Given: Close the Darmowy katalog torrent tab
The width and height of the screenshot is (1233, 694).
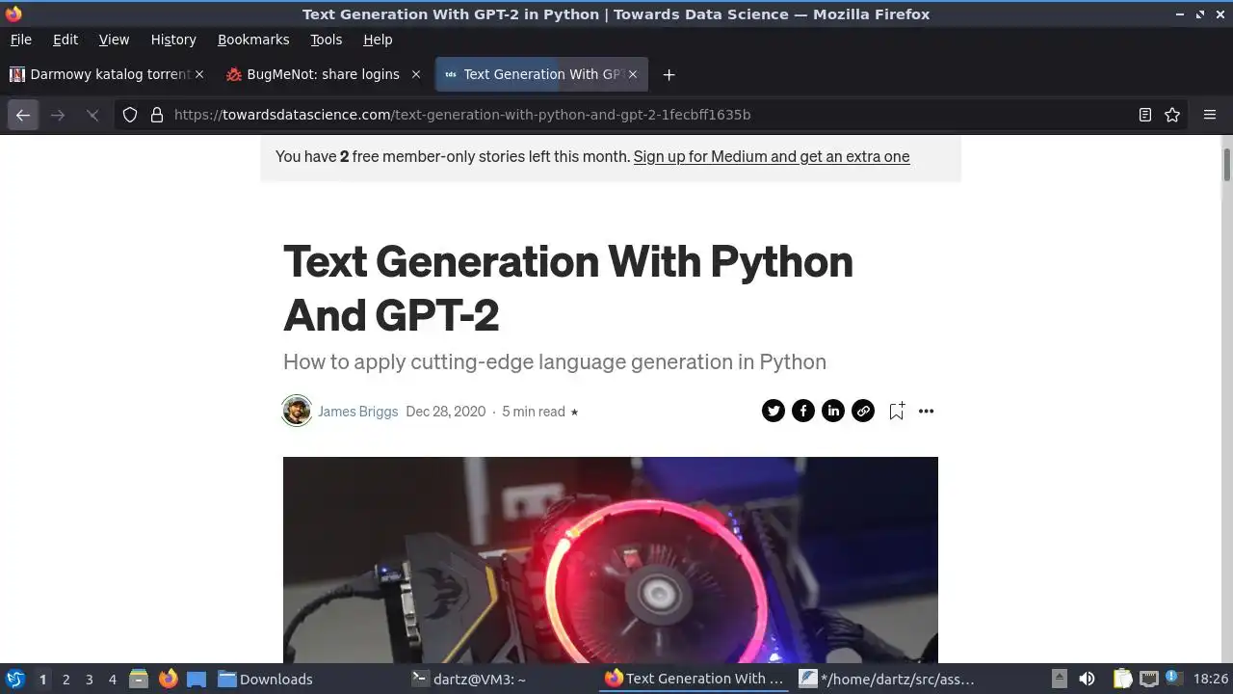Looking at the screenshot, I should pos(199,74).
